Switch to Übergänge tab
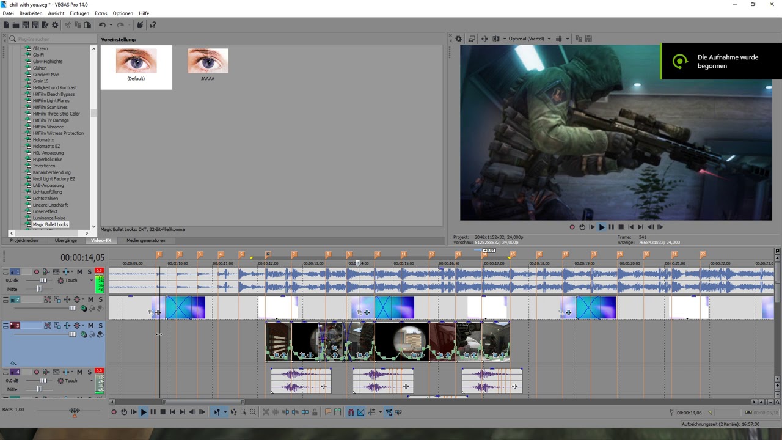Screen dimensions: 782x440 click(66, 241)
